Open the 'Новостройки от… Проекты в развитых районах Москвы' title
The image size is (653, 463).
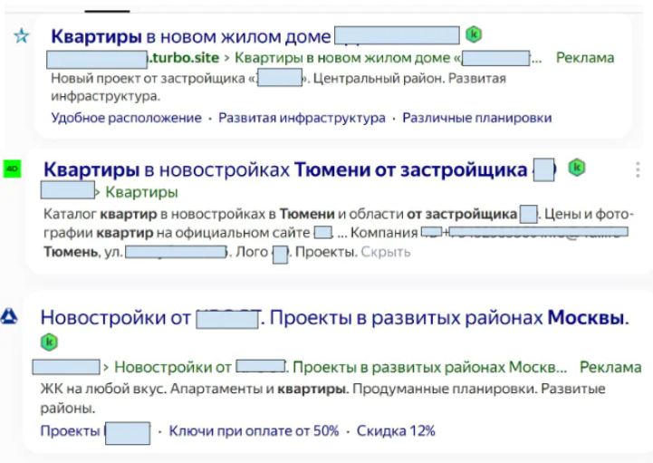coord(333,318)
